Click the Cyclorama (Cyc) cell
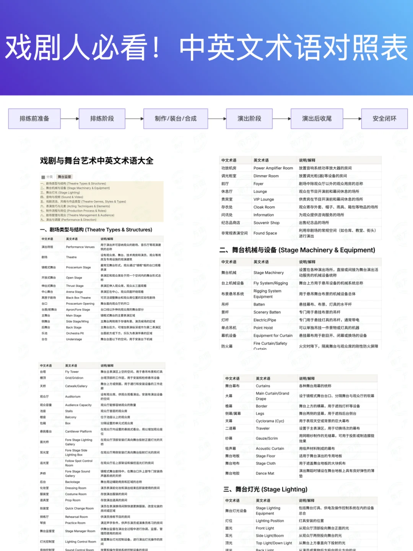The height and width of the screenshot is (551, 413). 270,421
